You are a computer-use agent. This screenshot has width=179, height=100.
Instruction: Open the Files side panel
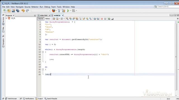click(x=3, y=30)
